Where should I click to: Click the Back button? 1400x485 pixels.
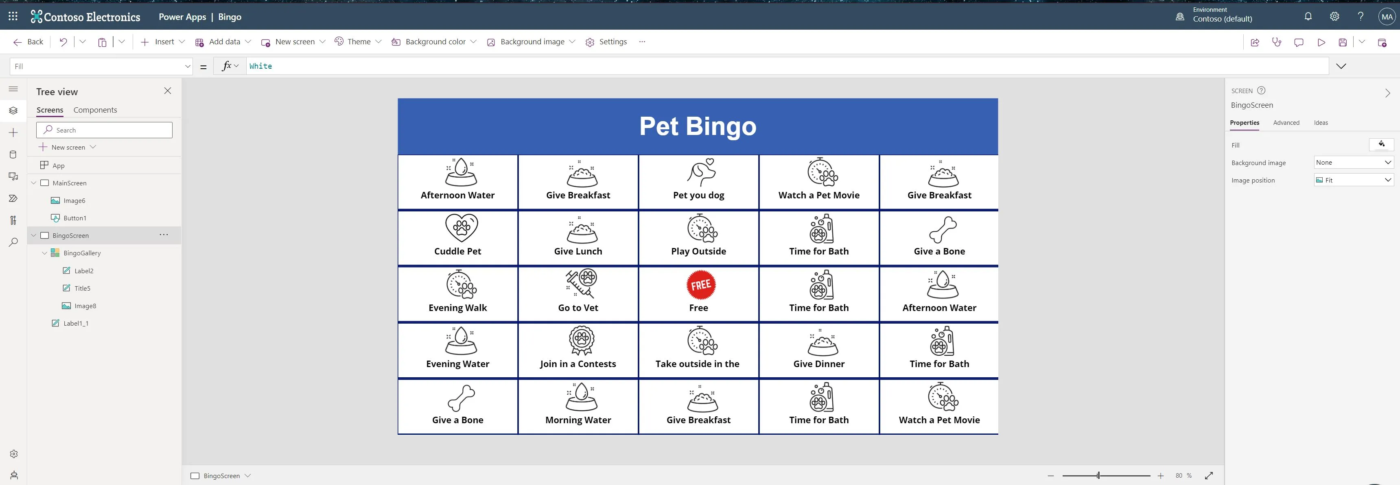[x=28, y=42]
